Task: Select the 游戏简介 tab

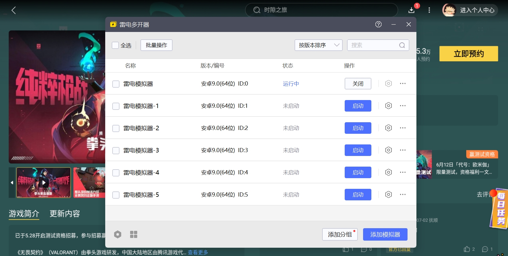Action: [x=24, y=213]
